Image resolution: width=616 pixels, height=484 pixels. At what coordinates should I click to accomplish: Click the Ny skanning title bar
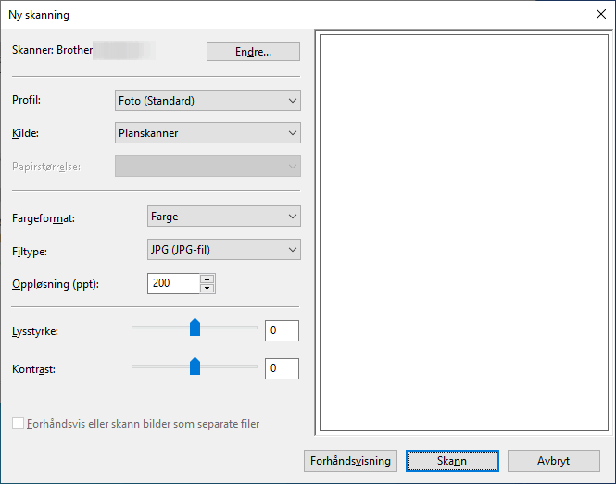point(278,14)
